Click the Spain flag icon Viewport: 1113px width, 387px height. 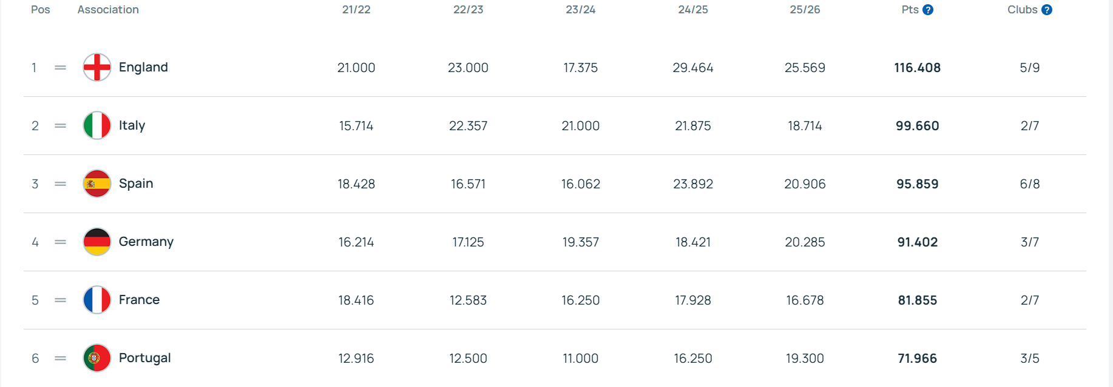point(97,184)
